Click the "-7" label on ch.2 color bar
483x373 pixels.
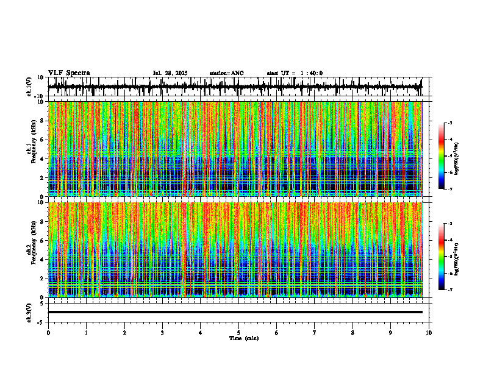pos(449,290)
